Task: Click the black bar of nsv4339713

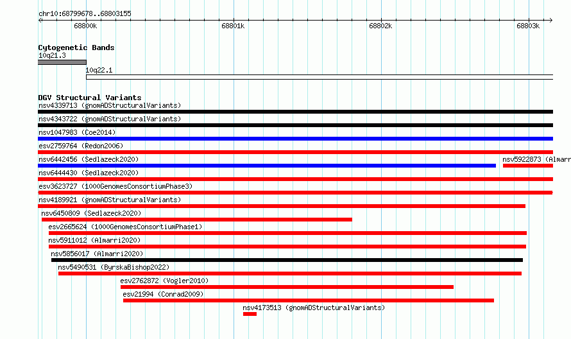Action: click(295, 112)
